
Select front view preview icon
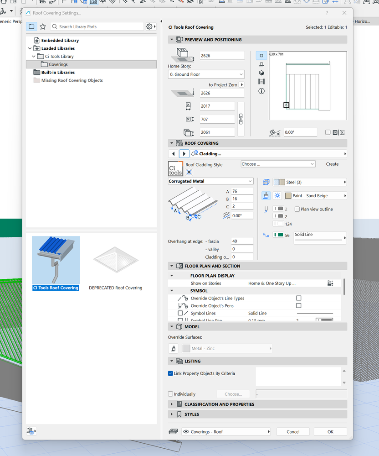tap(261, 64)
